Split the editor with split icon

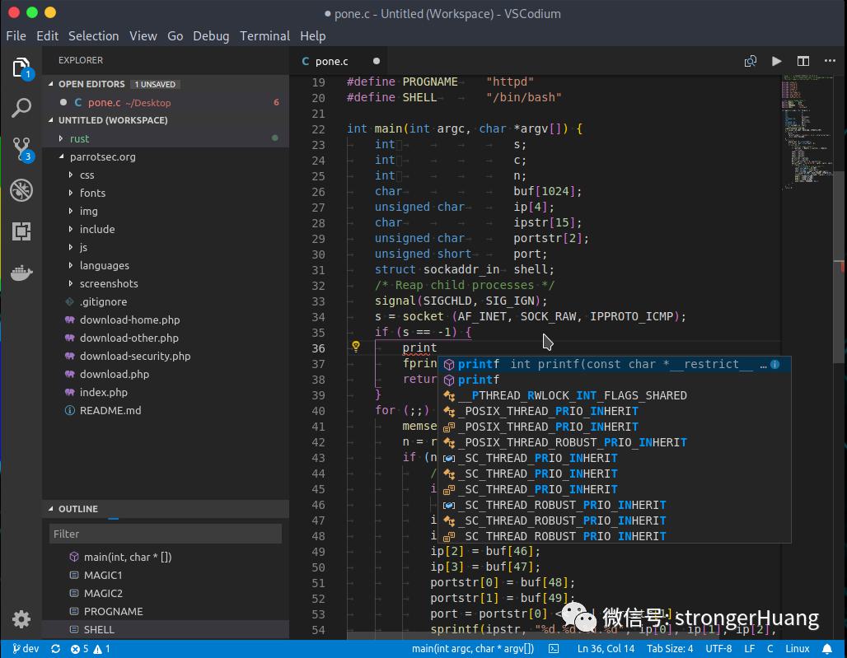coord(803,61)
